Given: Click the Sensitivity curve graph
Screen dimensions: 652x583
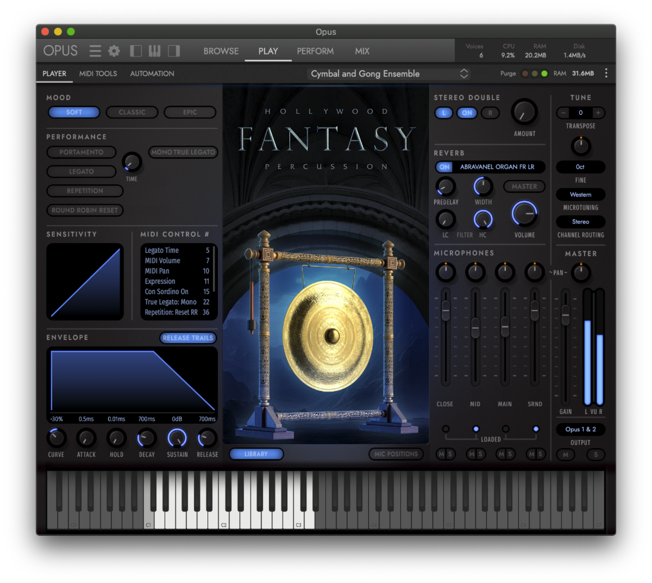Looking at the screenshot, I should coord(85,282).
